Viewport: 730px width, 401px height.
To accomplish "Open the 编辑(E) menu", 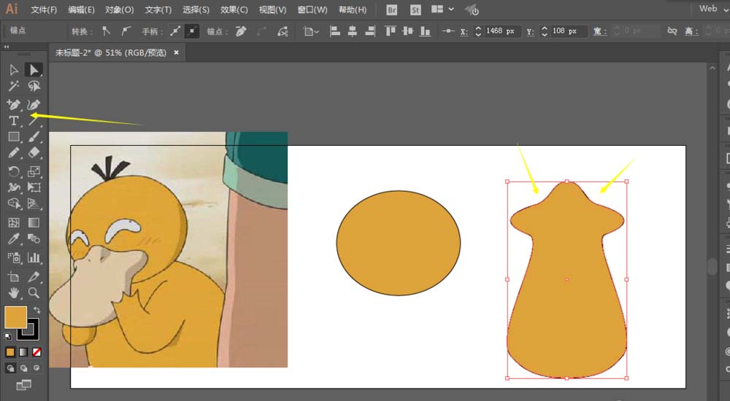I will coord(81,9).
